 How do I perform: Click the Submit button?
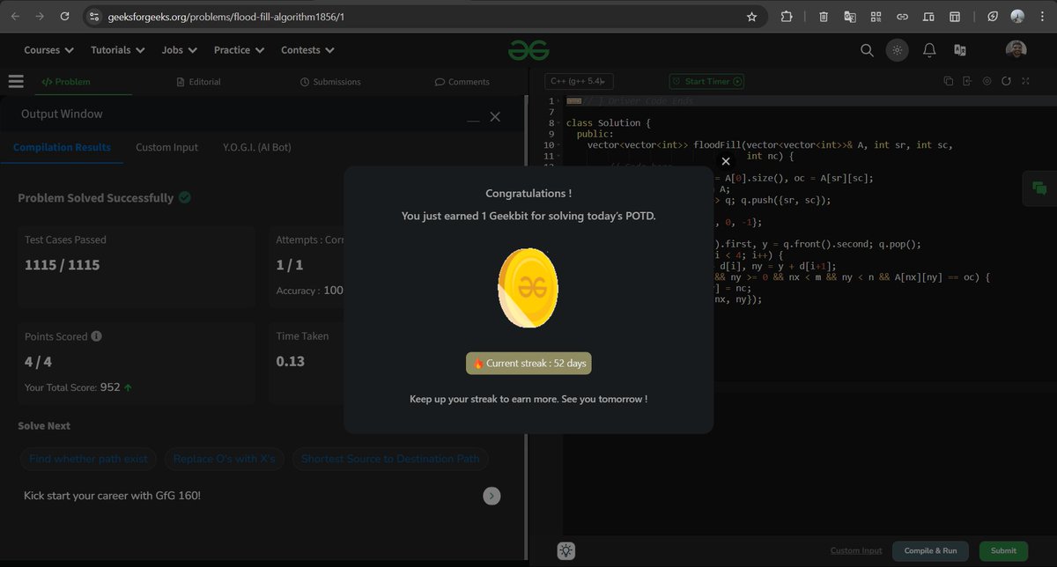point(1003,551)
